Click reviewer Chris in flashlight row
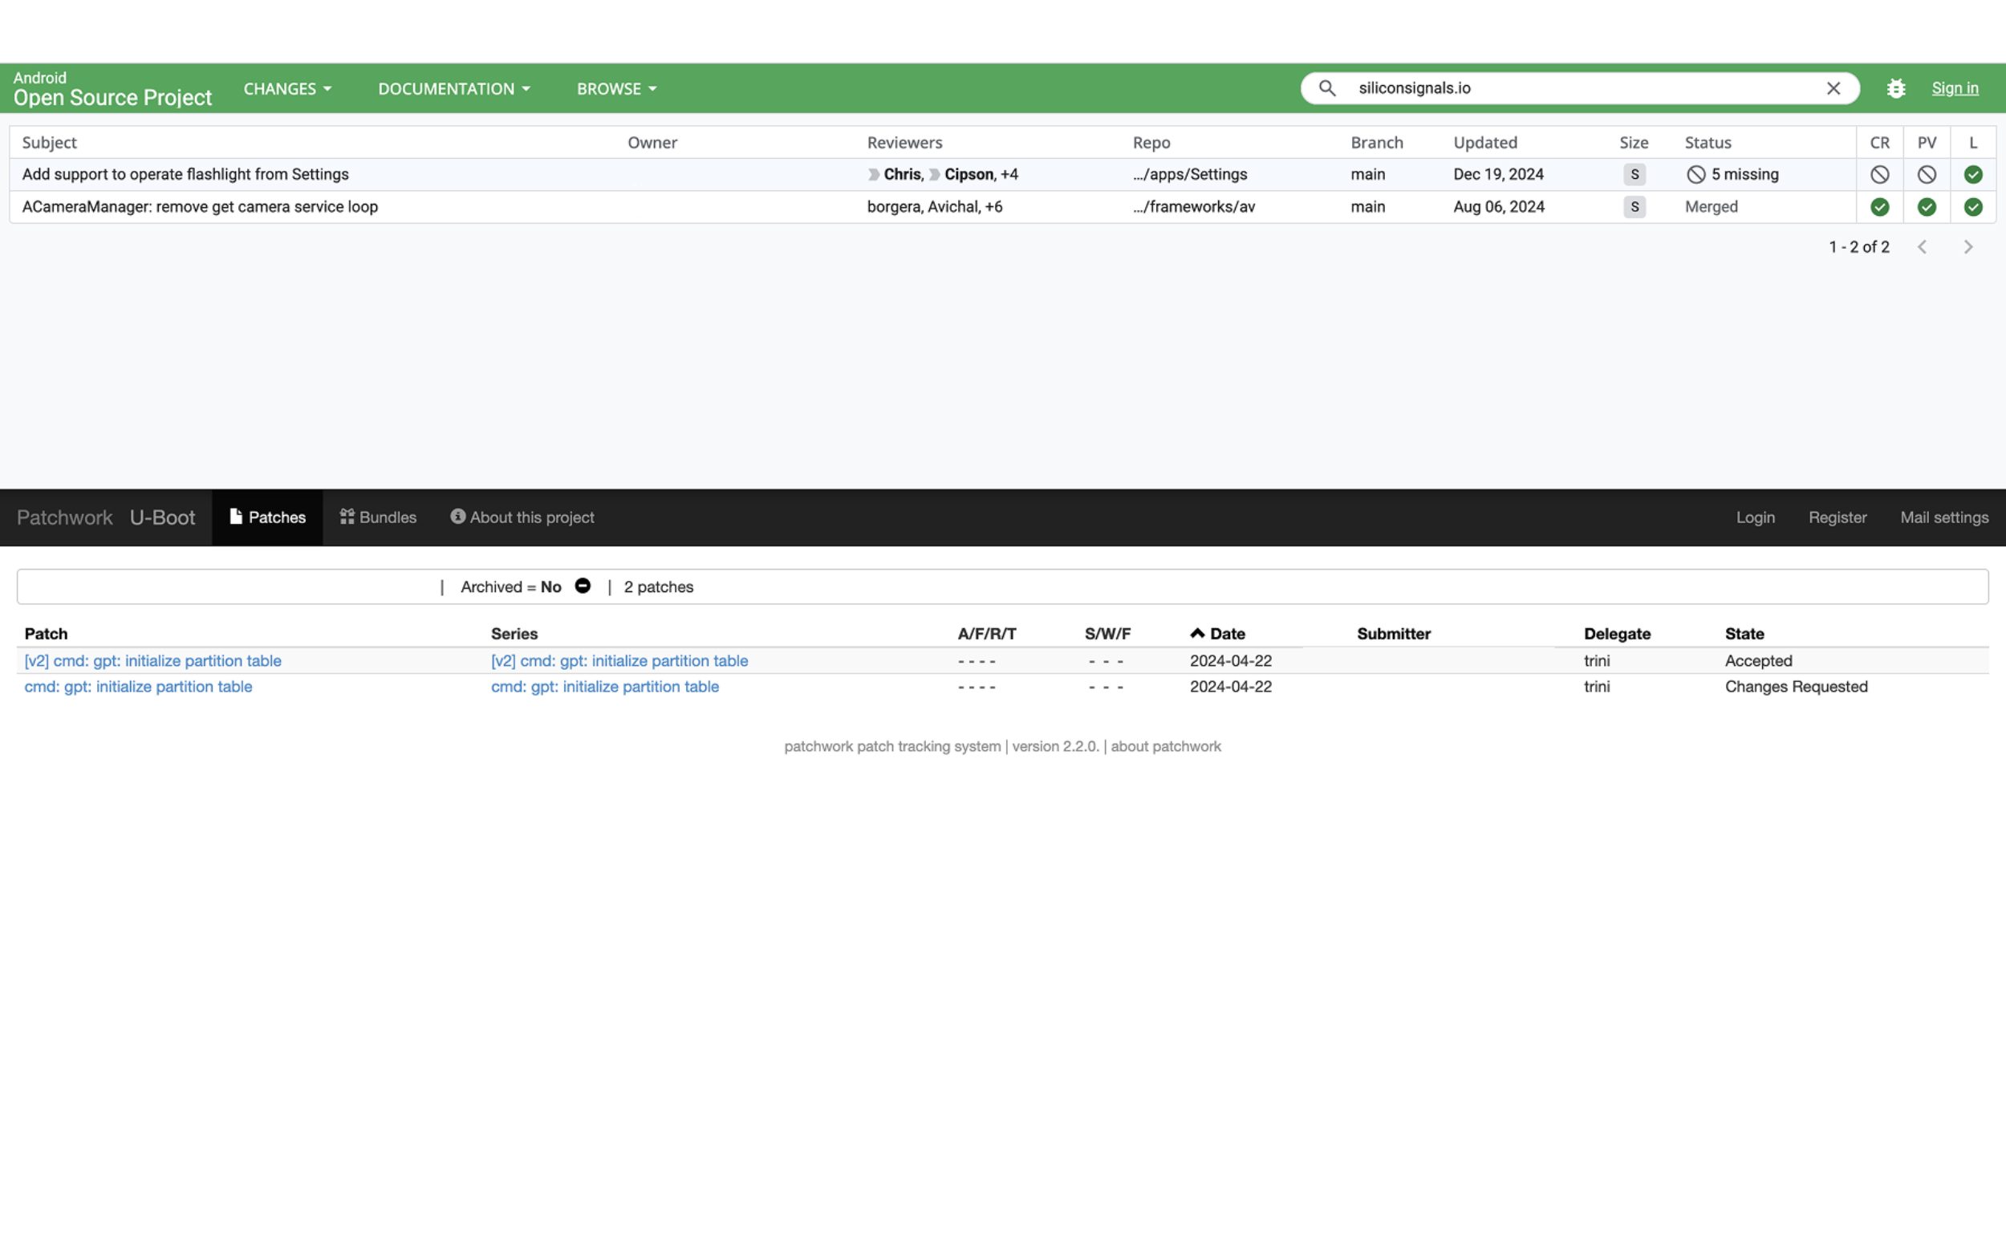The image size is (2006, 1254). tap(902, 174)
